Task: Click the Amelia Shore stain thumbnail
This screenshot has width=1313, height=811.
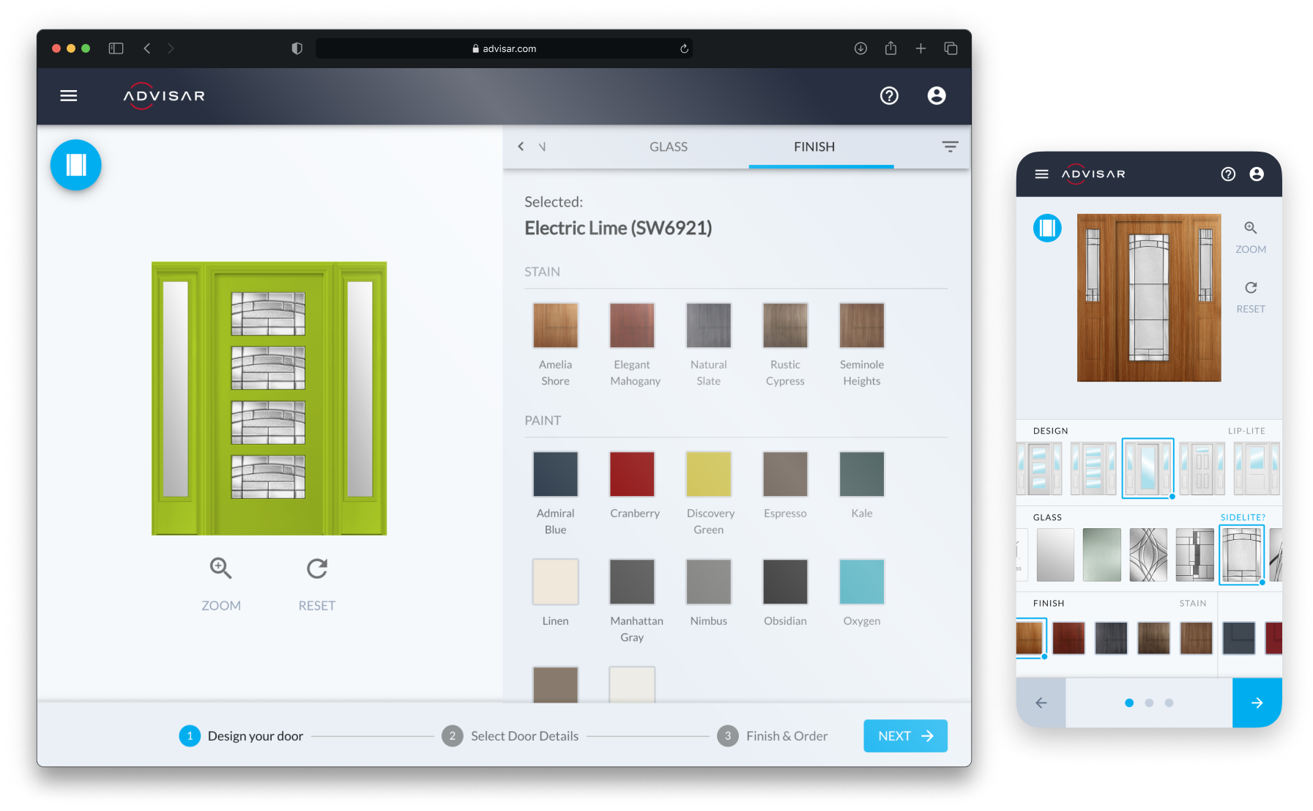Action: pyautogui.click(x=554, y=325)
